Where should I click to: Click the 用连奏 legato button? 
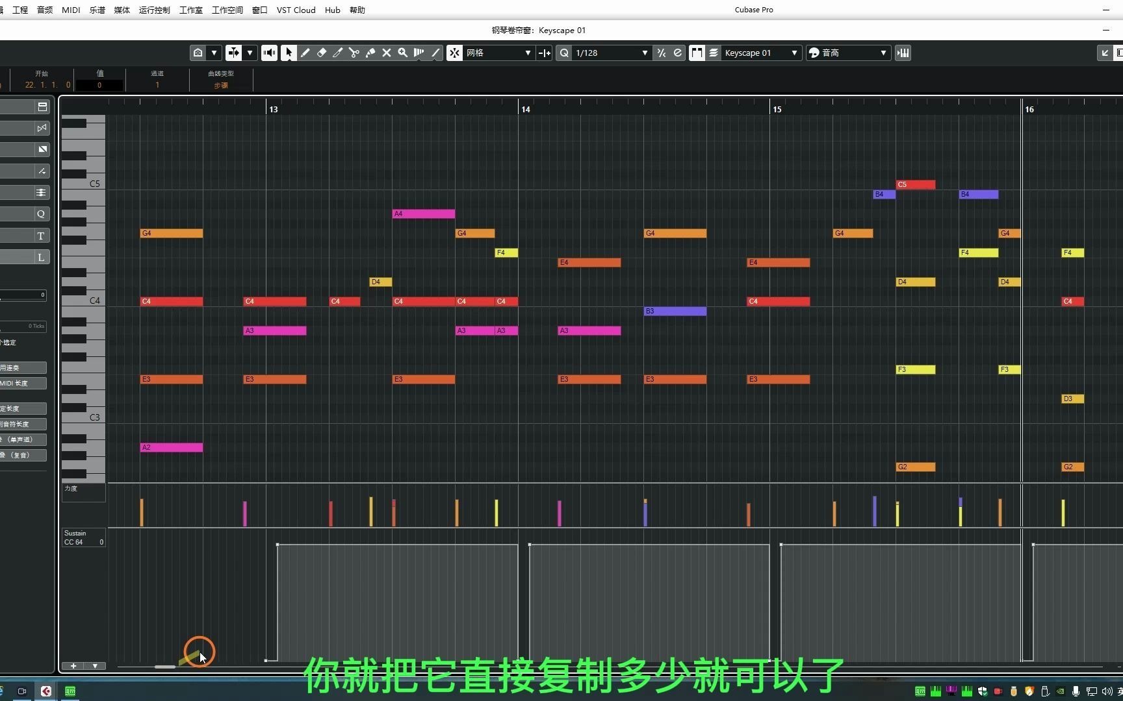[x=23, y=367]
